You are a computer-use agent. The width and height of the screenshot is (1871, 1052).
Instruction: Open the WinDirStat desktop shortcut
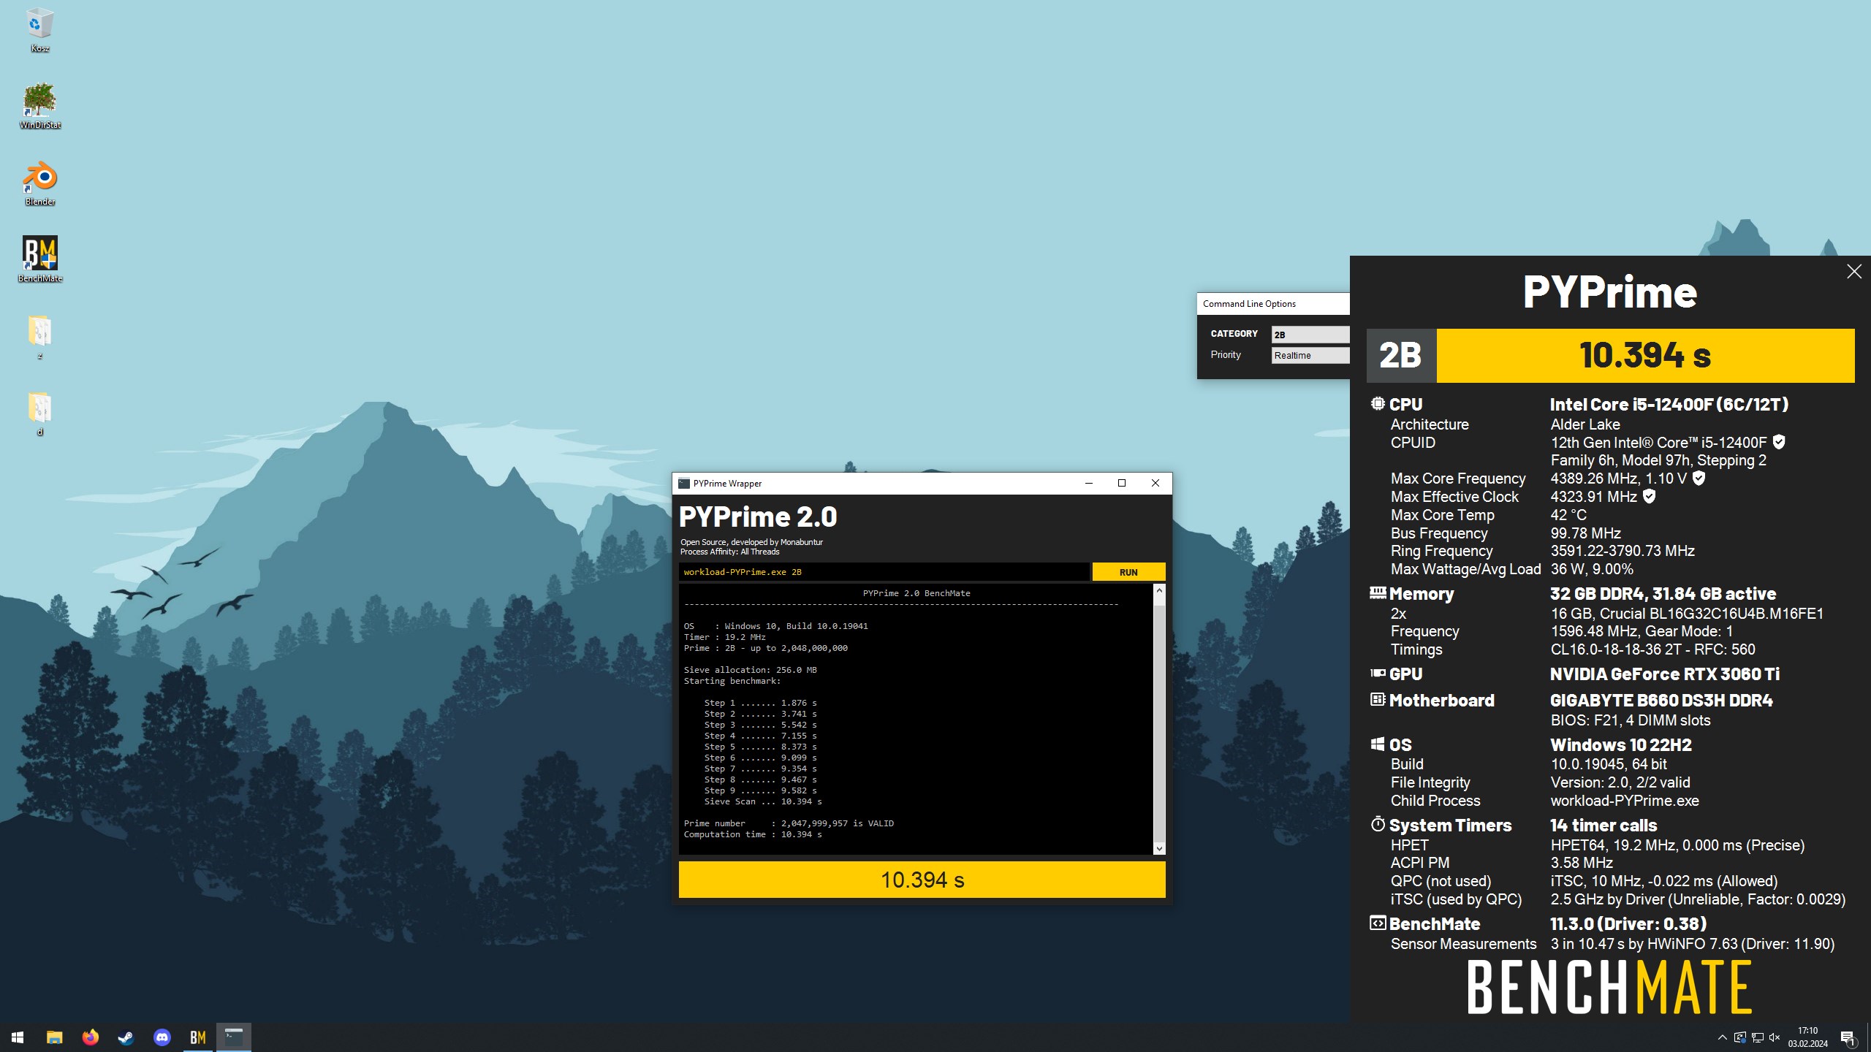(x=39, y=106)
